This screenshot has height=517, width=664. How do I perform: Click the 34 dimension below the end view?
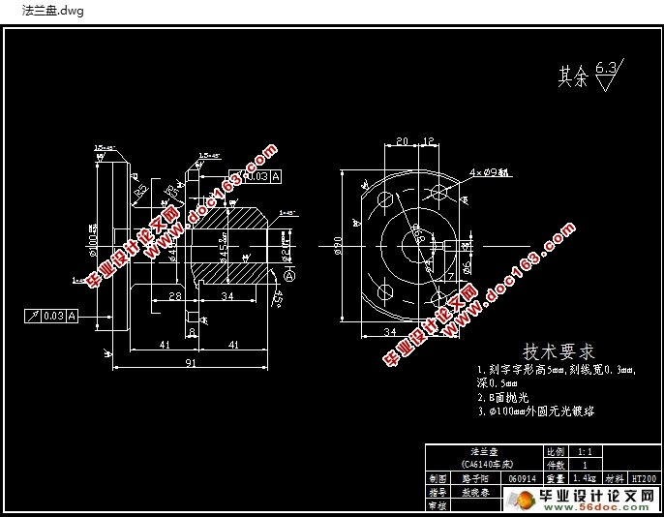(389, 331)
